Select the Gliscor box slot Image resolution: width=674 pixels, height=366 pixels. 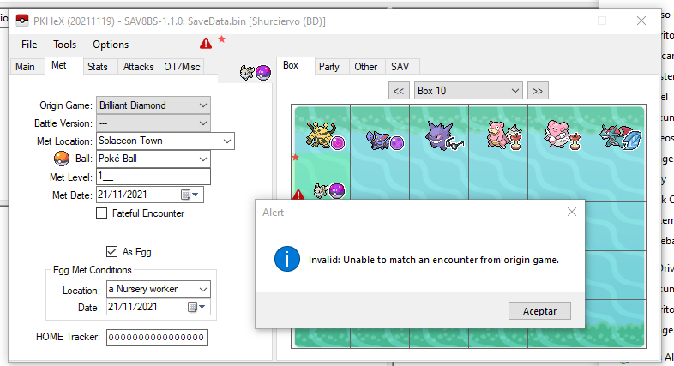[380, 129]
